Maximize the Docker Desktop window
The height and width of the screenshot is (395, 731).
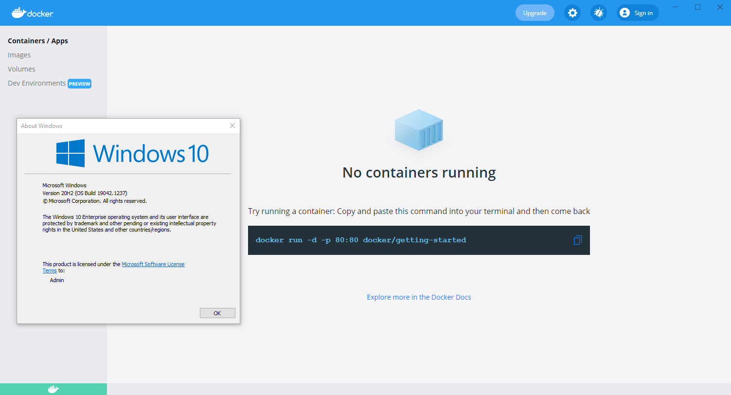[x=697, y=7]
